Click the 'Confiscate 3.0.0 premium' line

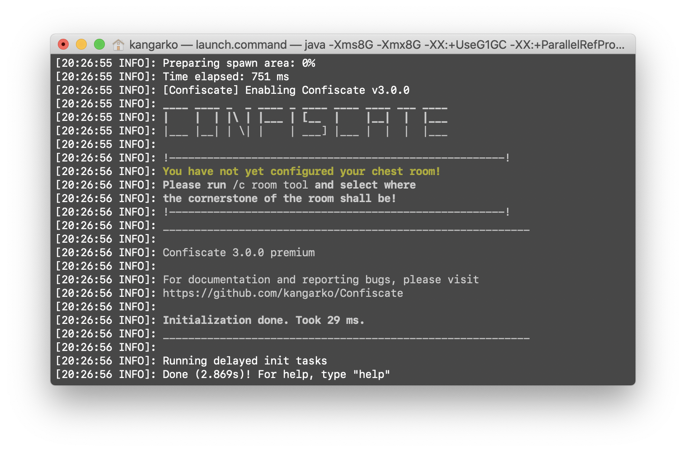239,253
